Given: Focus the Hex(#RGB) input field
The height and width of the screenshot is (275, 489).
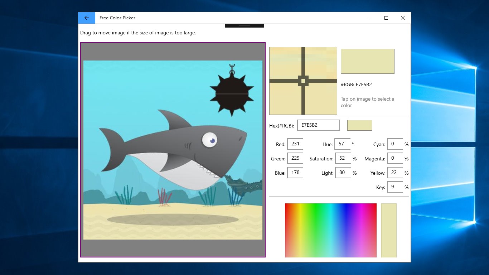Looking at the screenshot, I should point(319,125).
